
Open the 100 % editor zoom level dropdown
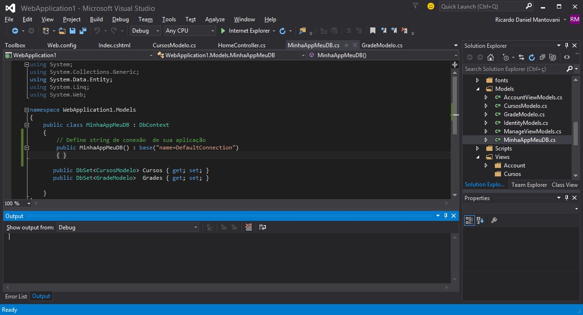click(29, 203)
